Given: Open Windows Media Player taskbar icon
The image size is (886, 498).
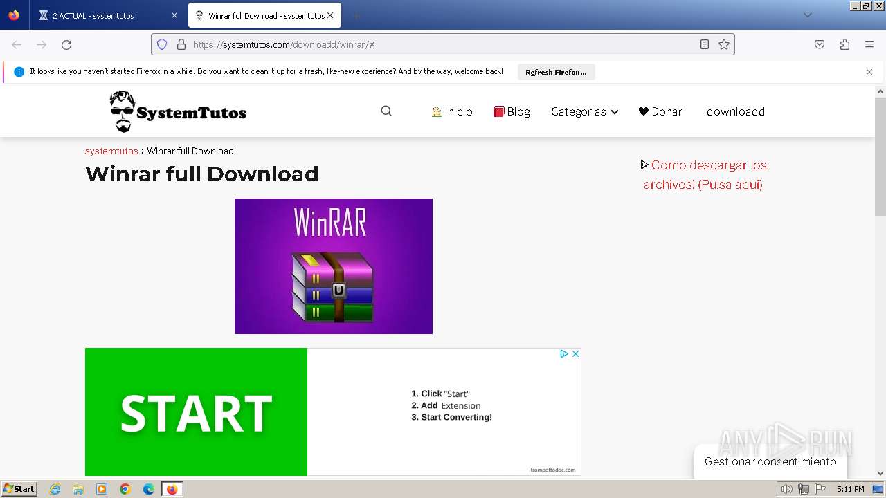Looking at the screenshot, I should click(102, 489).
